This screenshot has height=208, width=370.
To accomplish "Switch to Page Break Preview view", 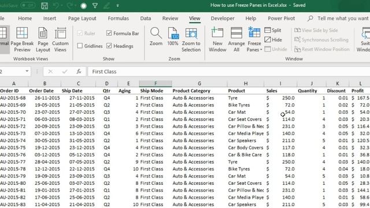I will click(x=22, y=39).
